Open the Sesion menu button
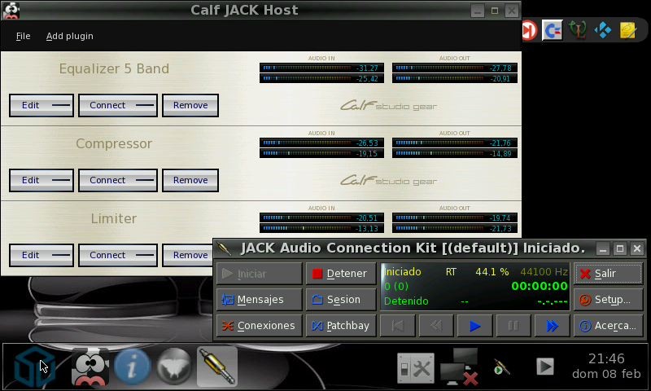This screenshot has height=391, width=651. [341, 299]
